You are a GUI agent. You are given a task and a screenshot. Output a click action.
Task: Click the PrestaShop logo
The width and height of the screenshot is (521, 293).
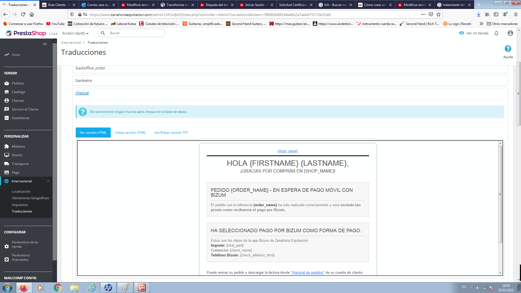coord(26,33)
